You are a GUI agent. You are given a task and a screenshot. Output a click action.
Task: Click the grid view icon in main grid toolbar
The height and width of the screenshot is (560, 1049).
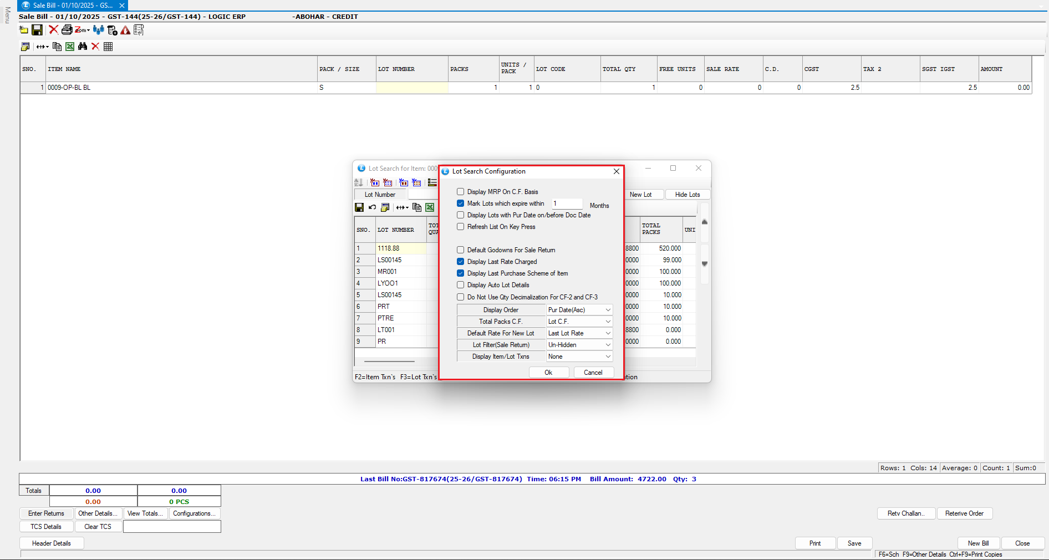tap(108, 47)
